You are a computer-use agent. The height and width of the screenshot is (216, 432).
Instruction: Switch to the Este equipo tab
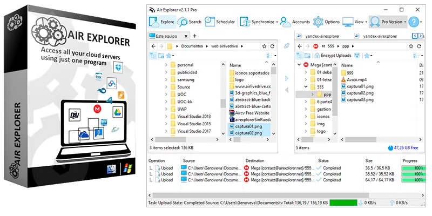pos(167,36)
